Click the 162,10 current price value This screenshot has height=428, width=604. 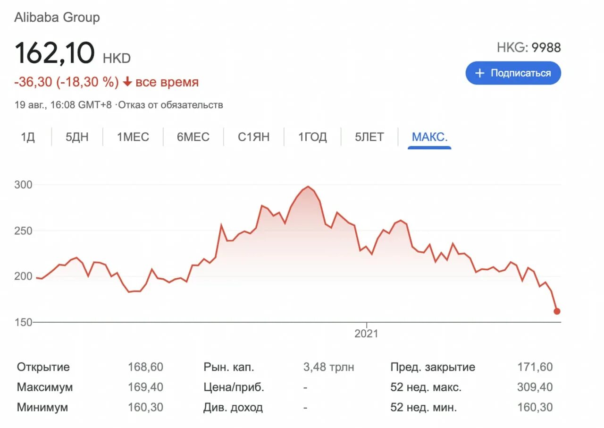point(55,53)
